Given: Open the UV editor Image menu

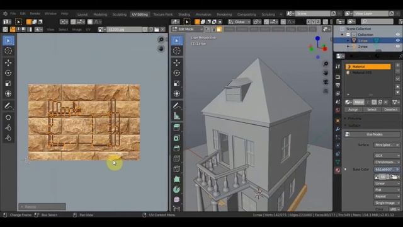Looking at the screenshot, I should (x=77, y=30).
